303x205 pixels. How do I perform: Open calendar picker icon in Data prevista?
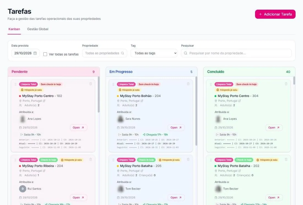35,53
